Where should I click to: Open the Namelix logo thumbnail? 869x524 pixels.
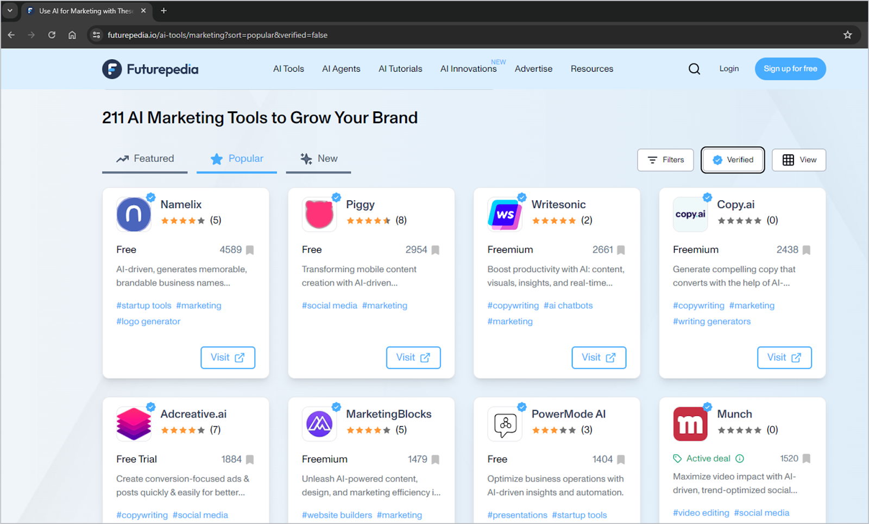point(134,214)
